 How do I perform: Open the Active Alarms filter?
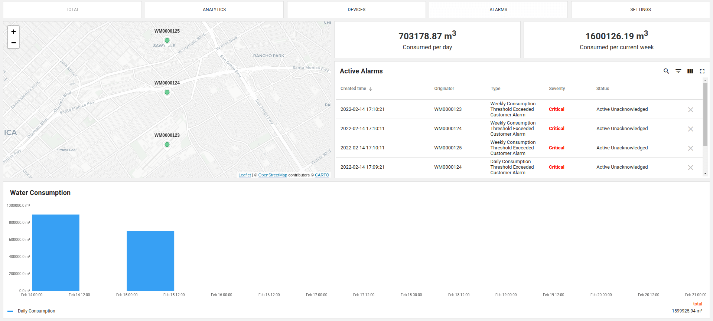pyautogui.click(x=678, y=71)
